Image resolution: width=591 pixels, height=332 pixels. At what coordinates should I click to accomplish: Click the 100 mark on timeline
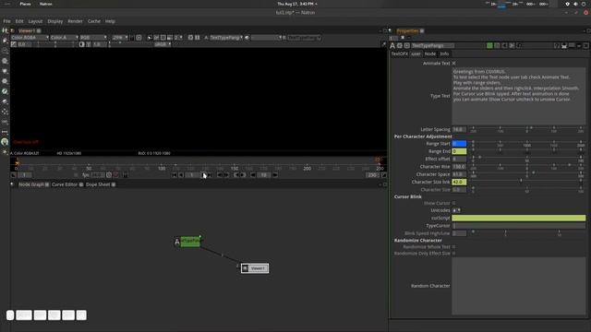162,168
